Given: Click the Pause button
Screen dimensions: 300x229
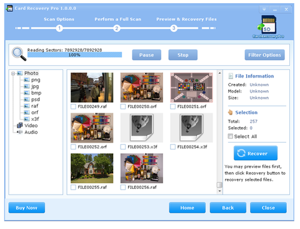Looking at the screenshot, I should tap(146, 55).
